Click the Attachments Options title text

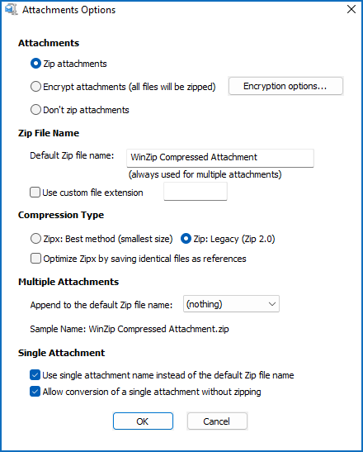(69, 10)
